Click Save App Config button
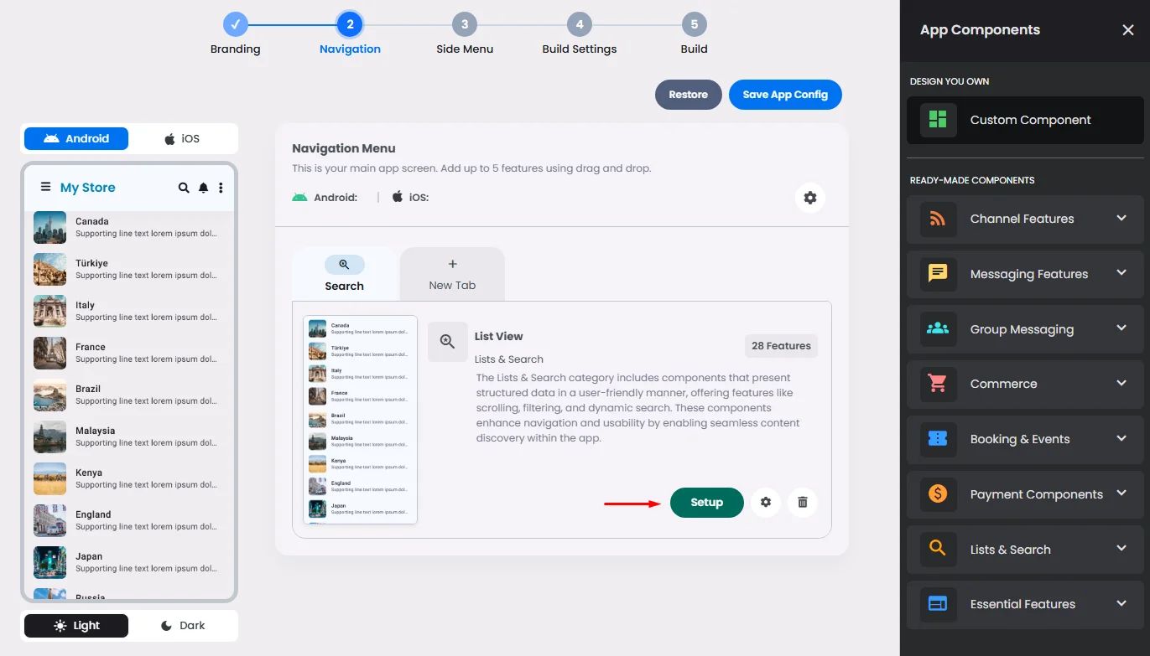 tap(785, 95)
